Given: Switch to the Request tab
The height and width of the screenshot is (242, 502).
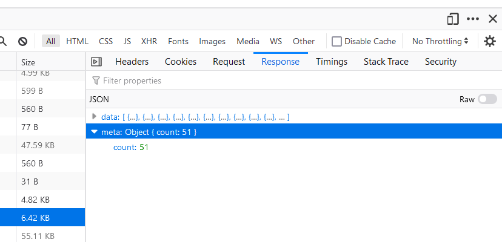Looking at the screenshot, I should (229, 62).
